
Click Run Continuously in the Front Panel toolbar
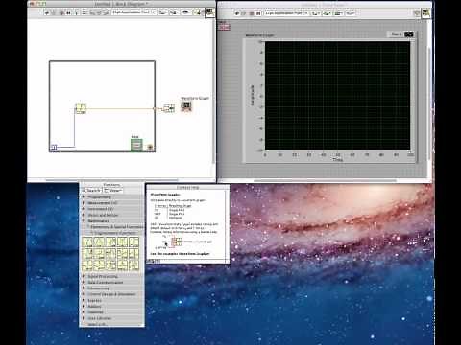(243, 13)
